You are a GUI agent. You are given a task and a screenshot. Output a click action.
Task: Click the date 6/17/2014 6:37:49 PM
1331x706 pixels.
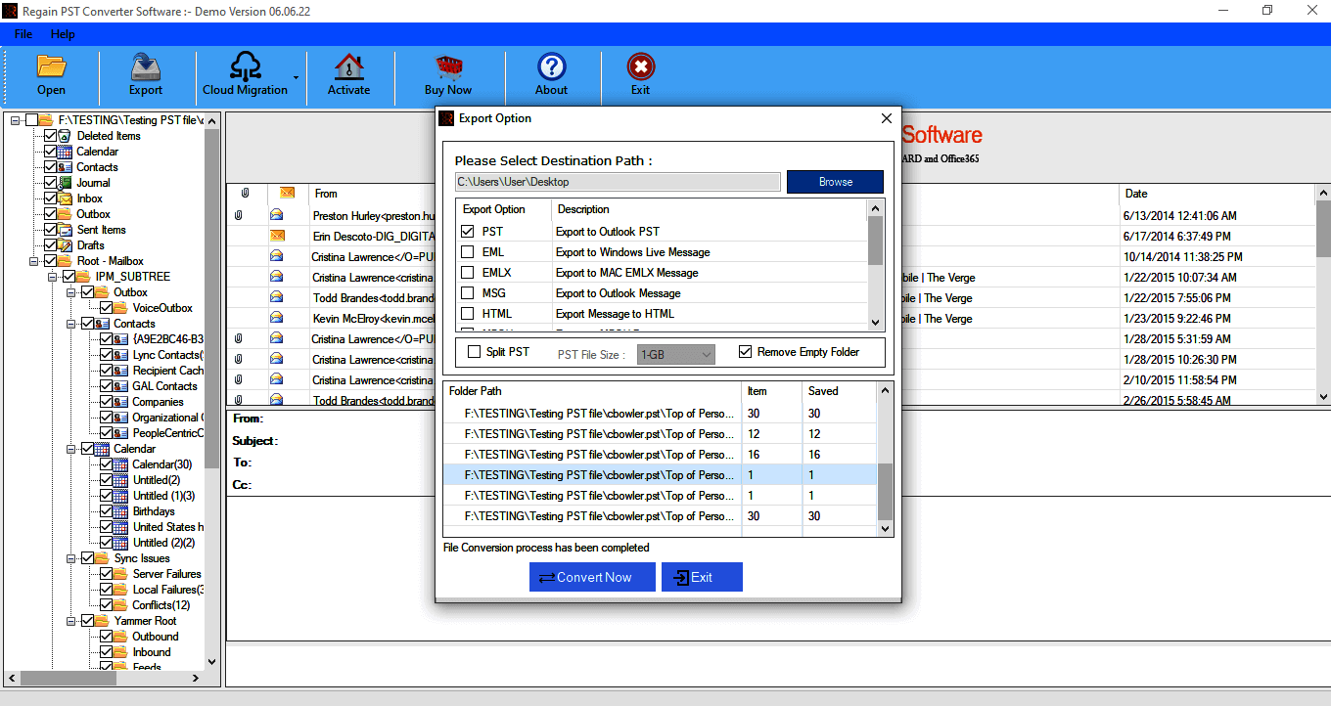click(1178, 236)
